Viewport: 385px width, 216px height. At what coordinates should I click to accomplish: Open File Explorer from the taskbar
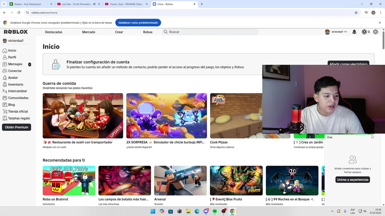[x=188, y=211]
